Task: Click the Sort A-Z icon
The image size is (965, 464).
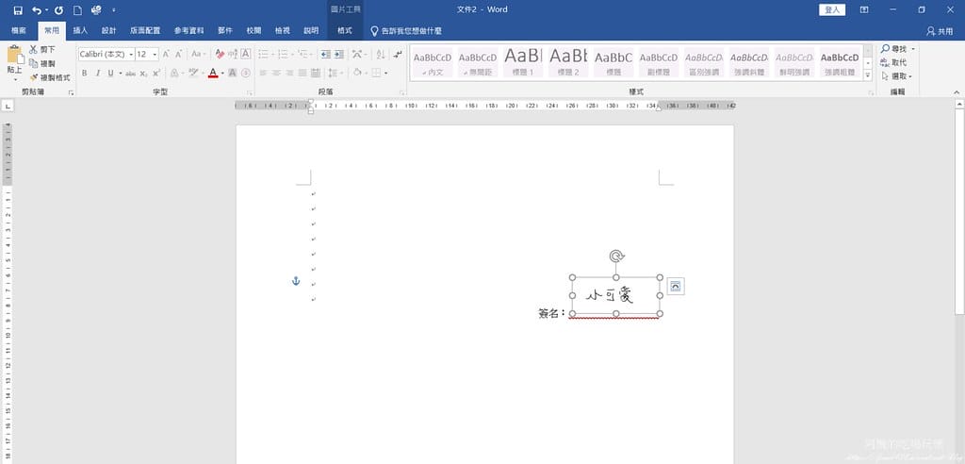Action: coord(381,54)
